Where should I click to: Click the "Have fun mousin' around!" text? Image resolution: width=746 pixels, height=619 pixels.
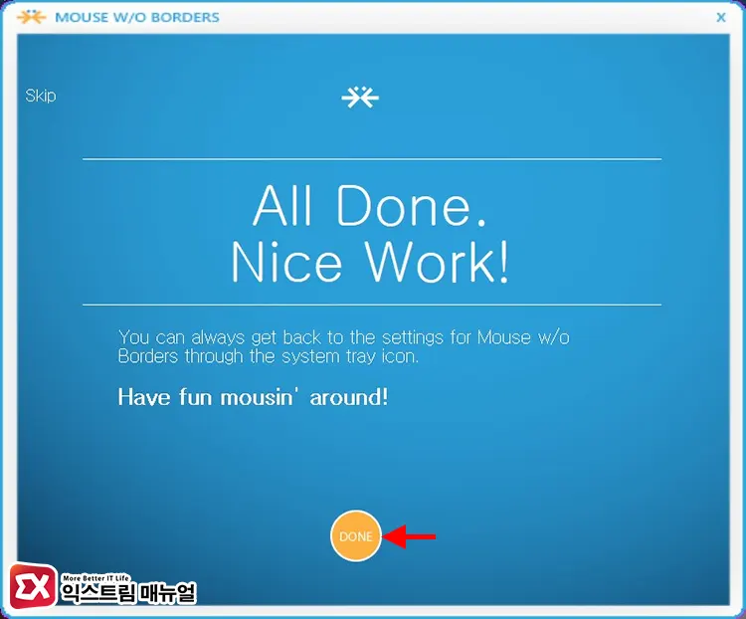pos(253,397)
